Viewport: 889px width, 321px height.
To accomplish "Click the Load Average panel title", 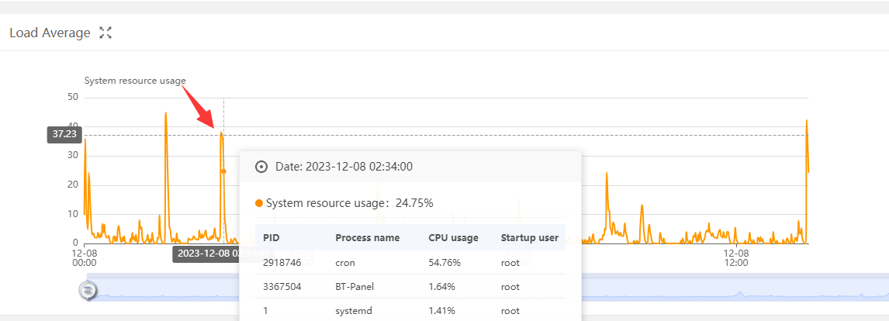I will click(x=50, y=33).
